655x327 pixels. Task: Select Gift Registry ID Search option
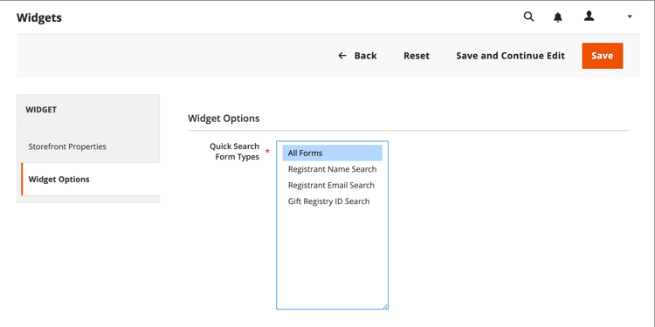(332, 201)
